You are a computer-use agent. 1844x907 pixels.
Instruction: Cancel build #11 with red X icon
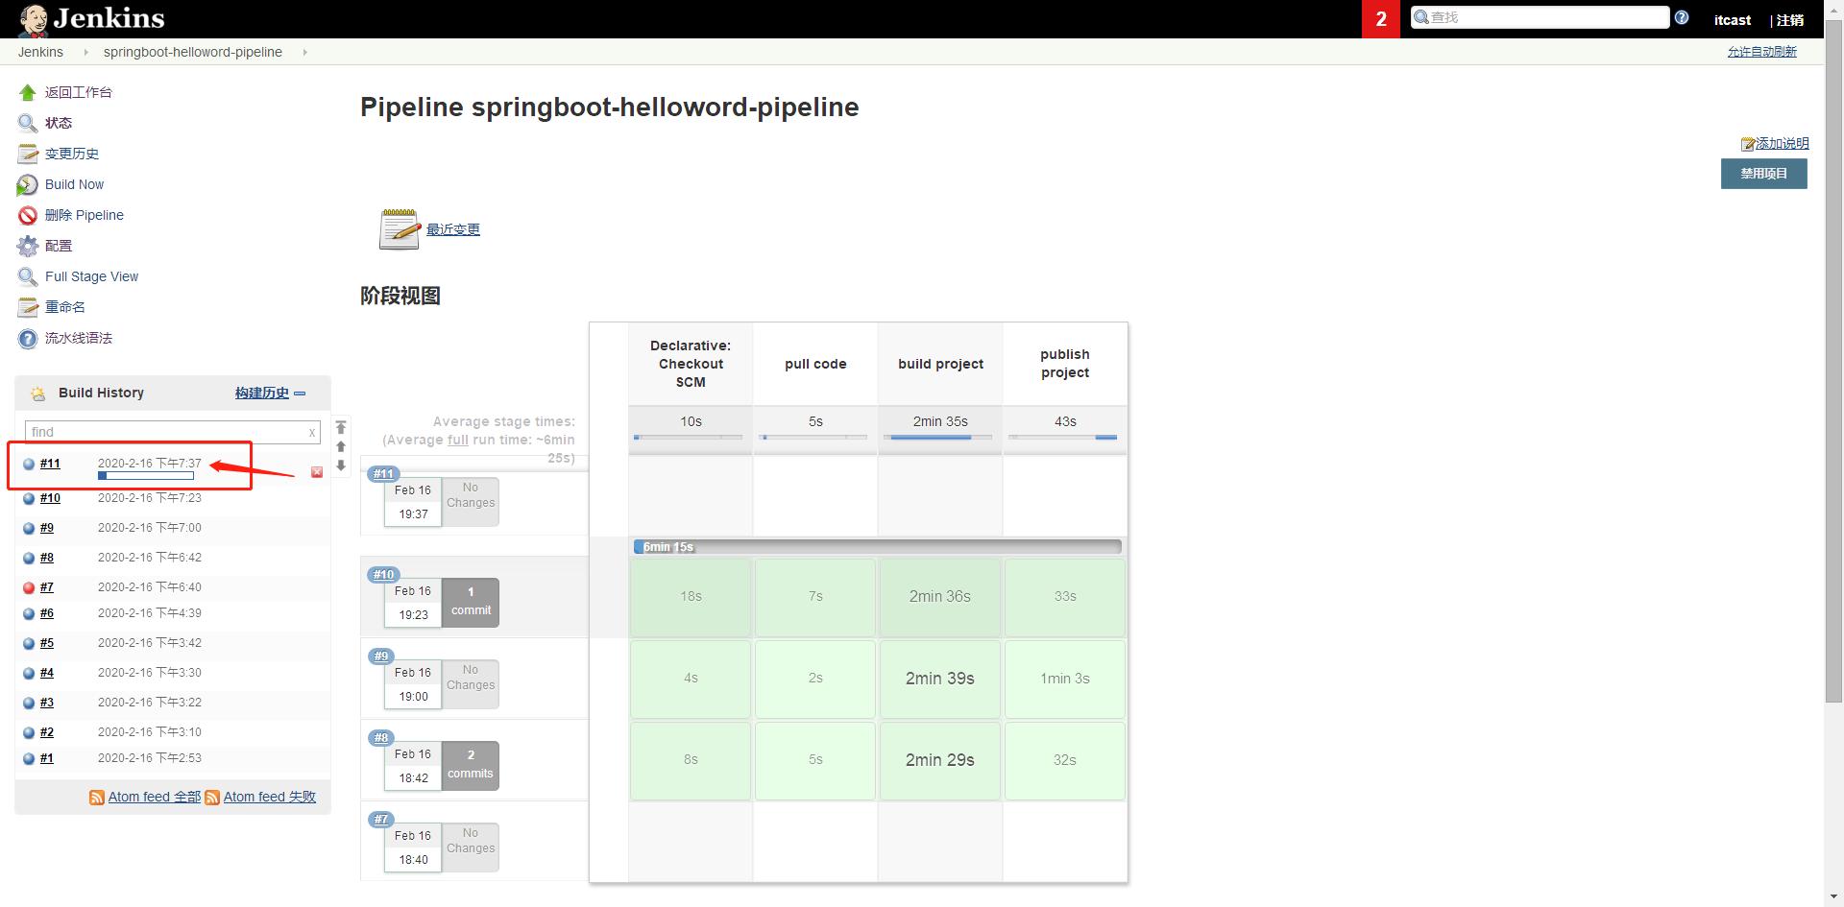[317, 472]
